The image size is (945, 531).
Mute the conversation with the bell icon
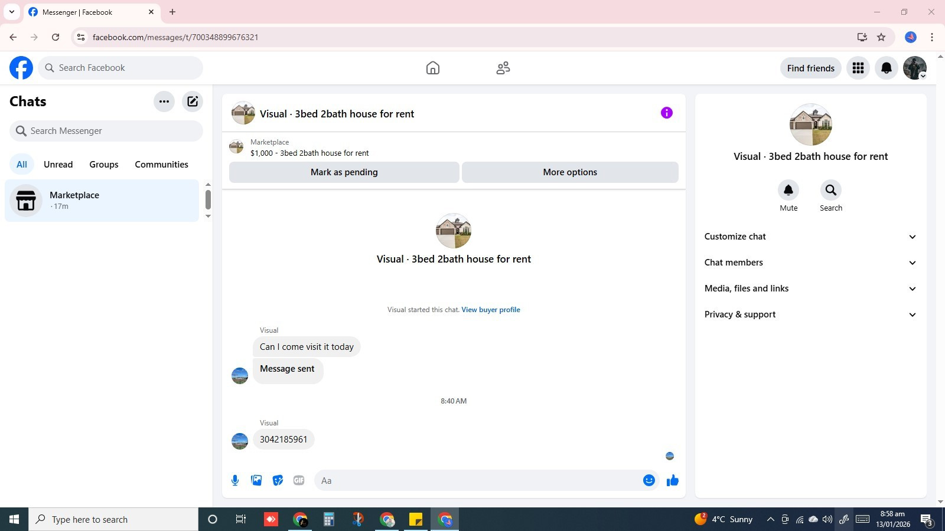pyautogui.click(x=788, y=190)
